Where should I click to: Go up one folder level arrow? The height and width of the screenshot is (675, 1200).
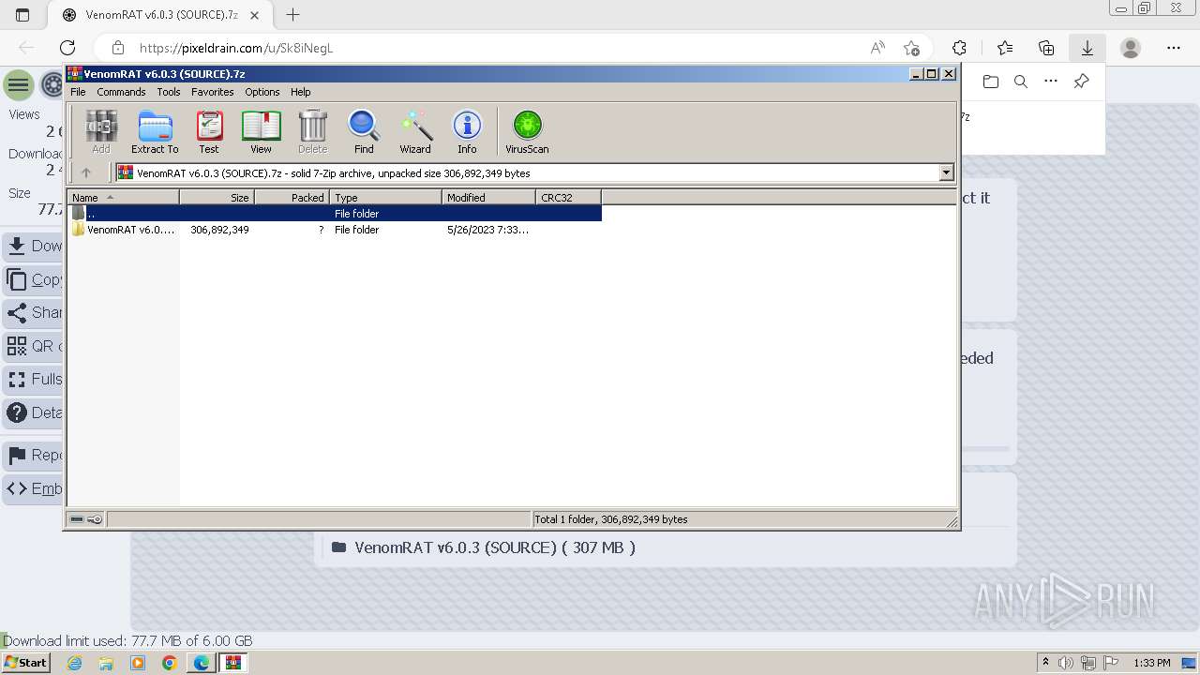(x=86, y=172)
